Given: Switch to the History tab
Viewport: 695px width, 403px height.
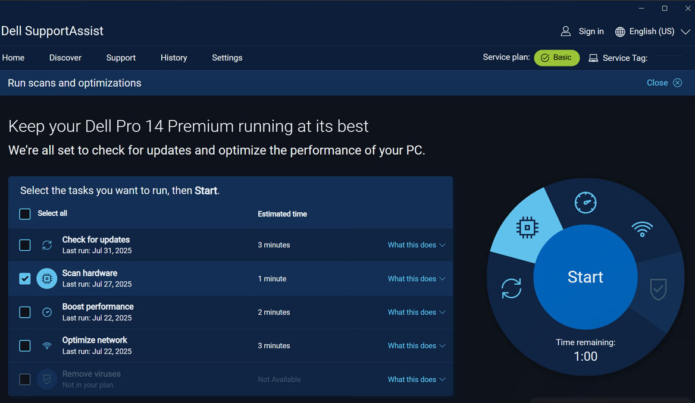Looking at the screenshot, I should pyautogui.click(x=173, y=58).
